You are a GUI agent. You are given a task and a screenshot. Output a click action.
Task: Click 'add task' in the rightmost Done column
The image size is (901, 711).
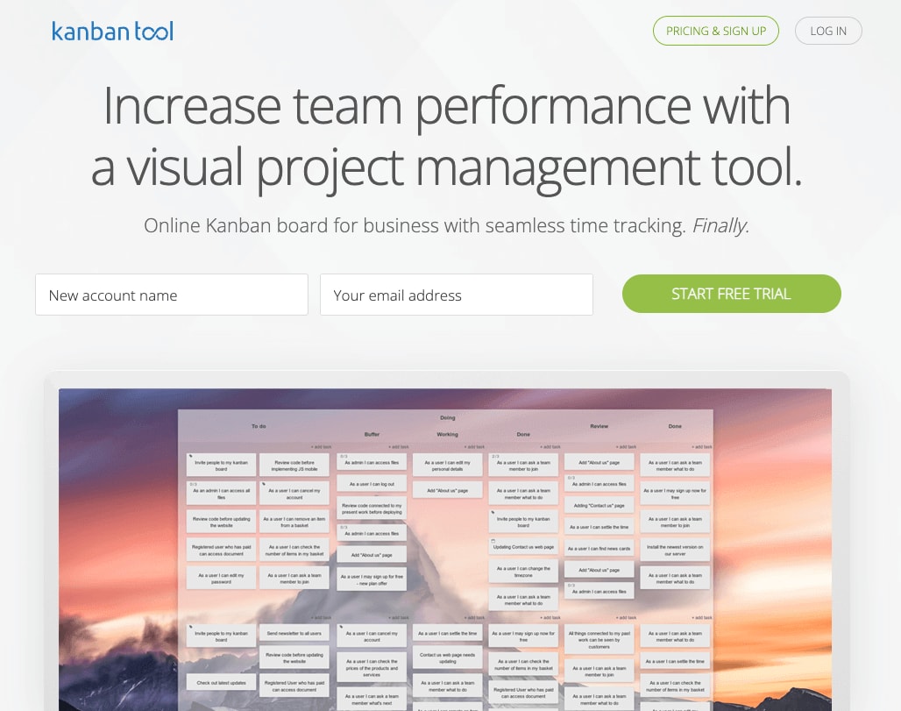(x=701, y=447)
